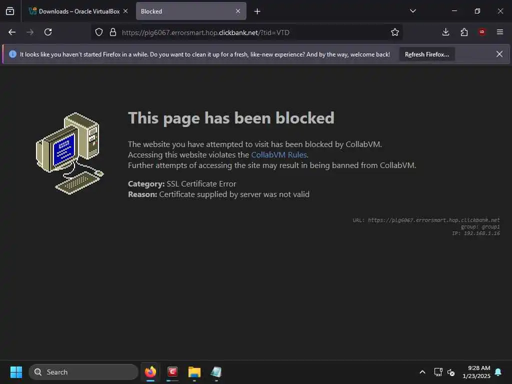Click the Refresh Firefox… button
Screen dimensions: 512x384
(x=427, y=54)
